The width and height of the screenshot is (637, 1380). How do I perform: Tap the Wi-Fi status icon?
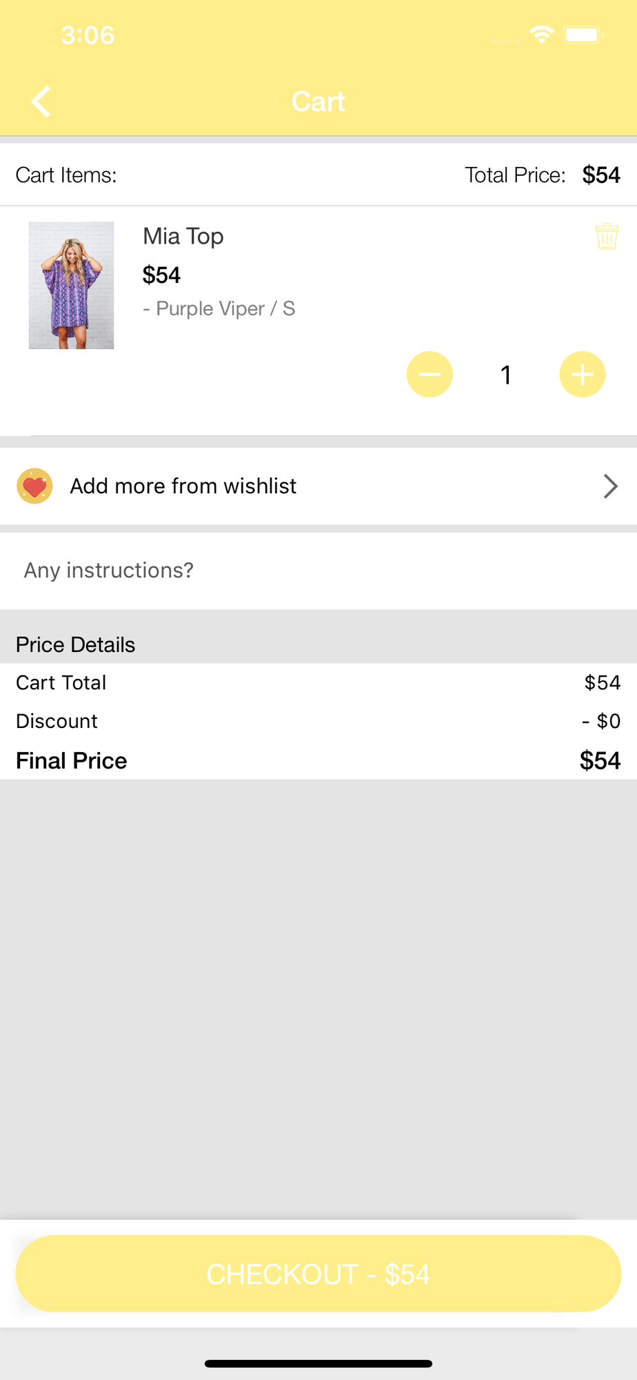[x=542, y=34]
